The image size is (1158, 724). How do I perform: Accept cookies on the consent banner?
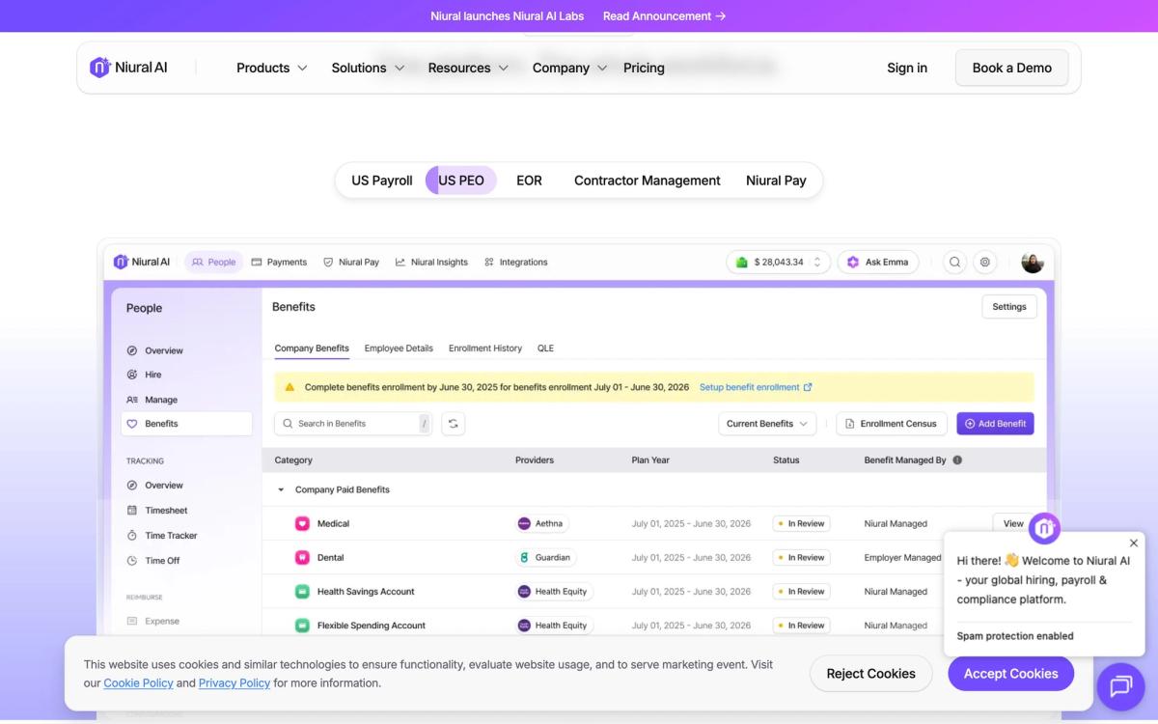point(1010,674)
